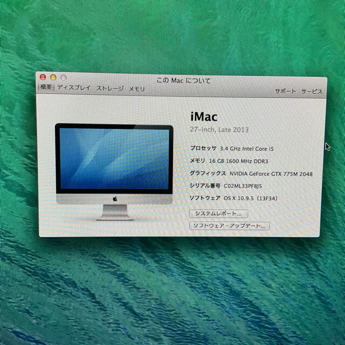Screen dimensions: 345x345
Task: Open the サポート link
Action: point(285,91)
